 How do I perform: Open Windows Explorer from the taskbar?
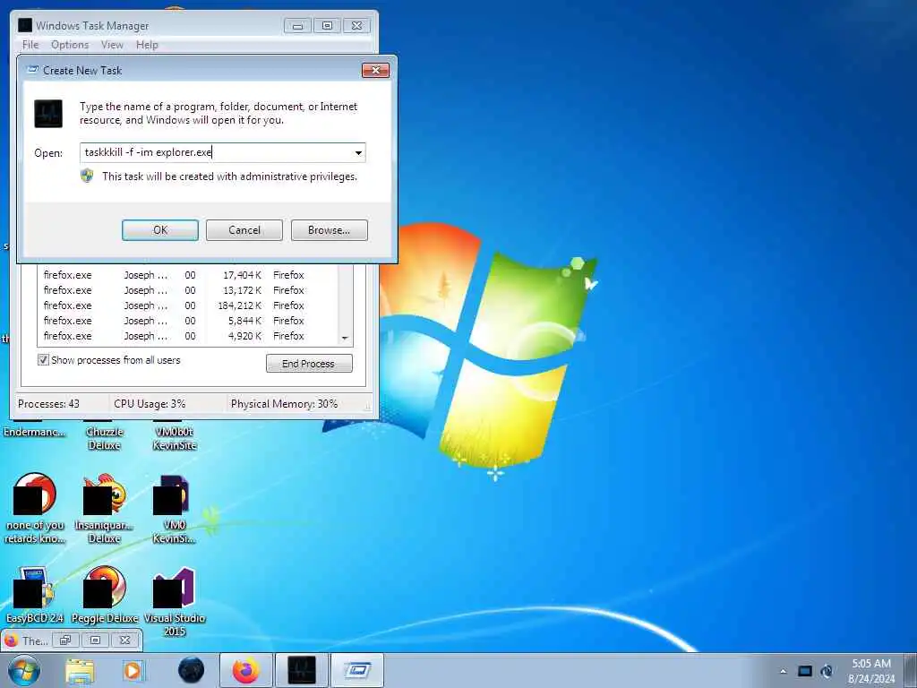click(80, 671)
